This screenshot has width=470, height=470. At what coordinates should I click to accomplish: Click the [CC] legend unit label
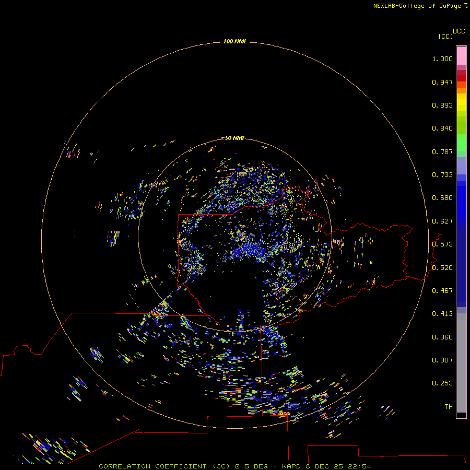point(445,36)
